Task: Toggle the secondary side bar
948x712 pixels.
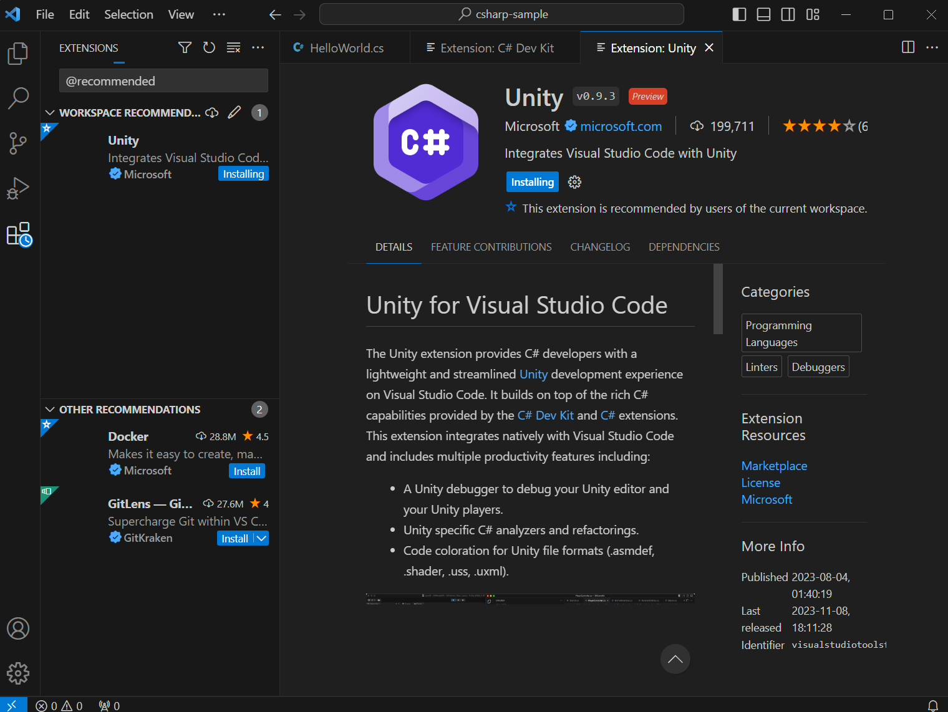Action: point(788,14)
